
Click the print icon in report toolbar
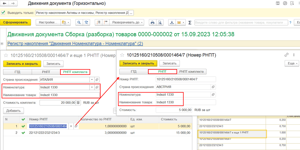pyautogui.click(x=153, y=22)
